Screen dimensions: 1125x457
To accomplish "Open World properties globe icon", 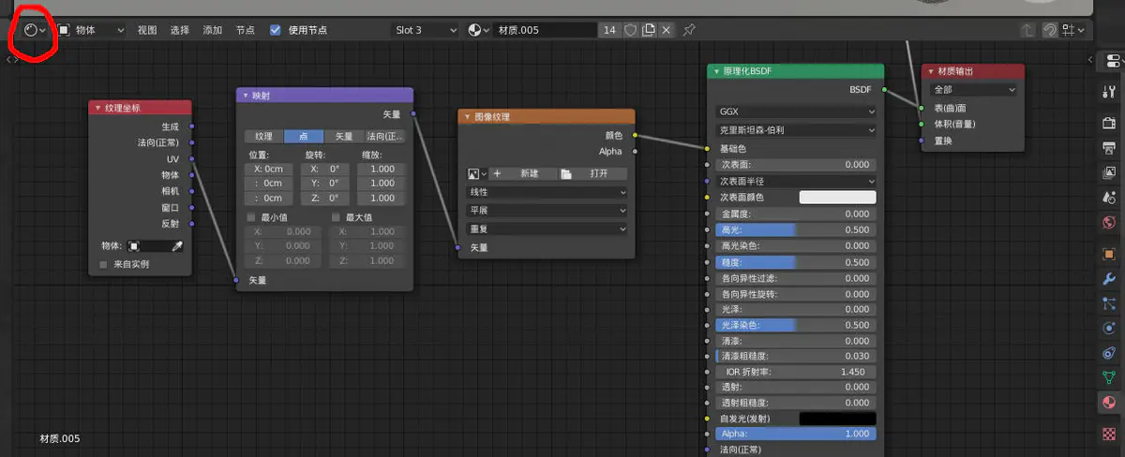I will 1109,222.
